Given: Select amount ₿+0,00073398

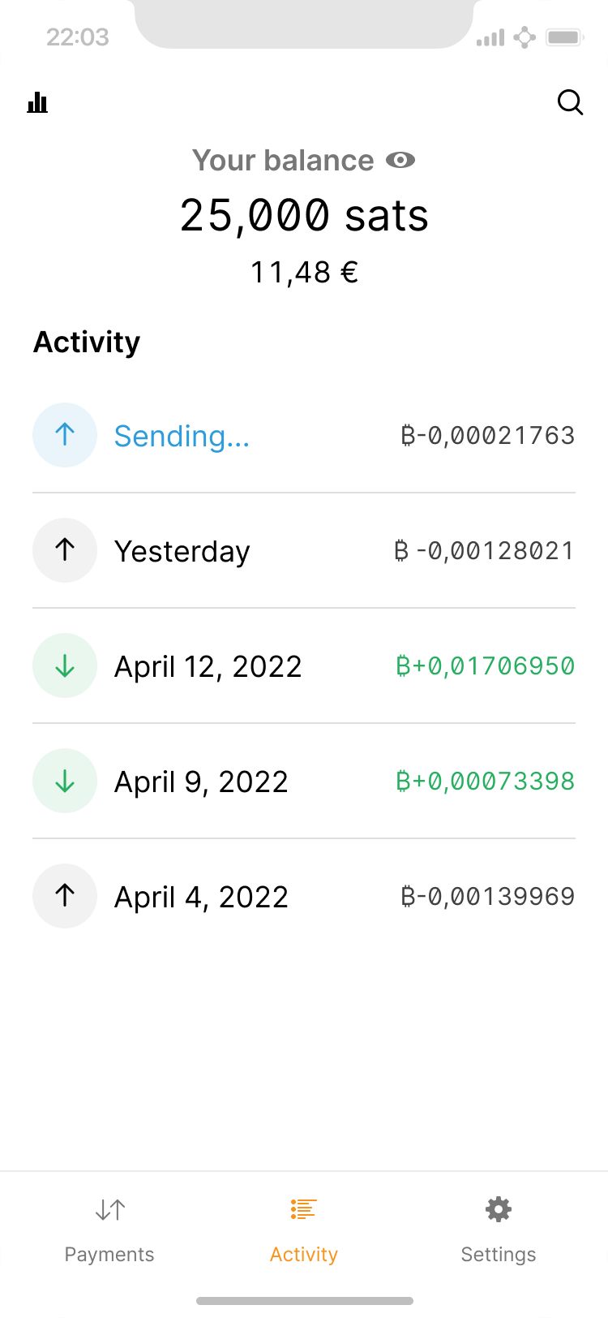Looking at the screenshot, I should pyautogui.click(x=485, y=782).
